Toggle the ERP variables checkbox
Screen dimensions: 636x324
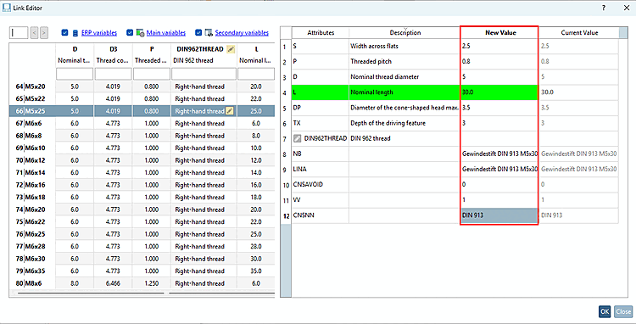click(x=65, y=33)
